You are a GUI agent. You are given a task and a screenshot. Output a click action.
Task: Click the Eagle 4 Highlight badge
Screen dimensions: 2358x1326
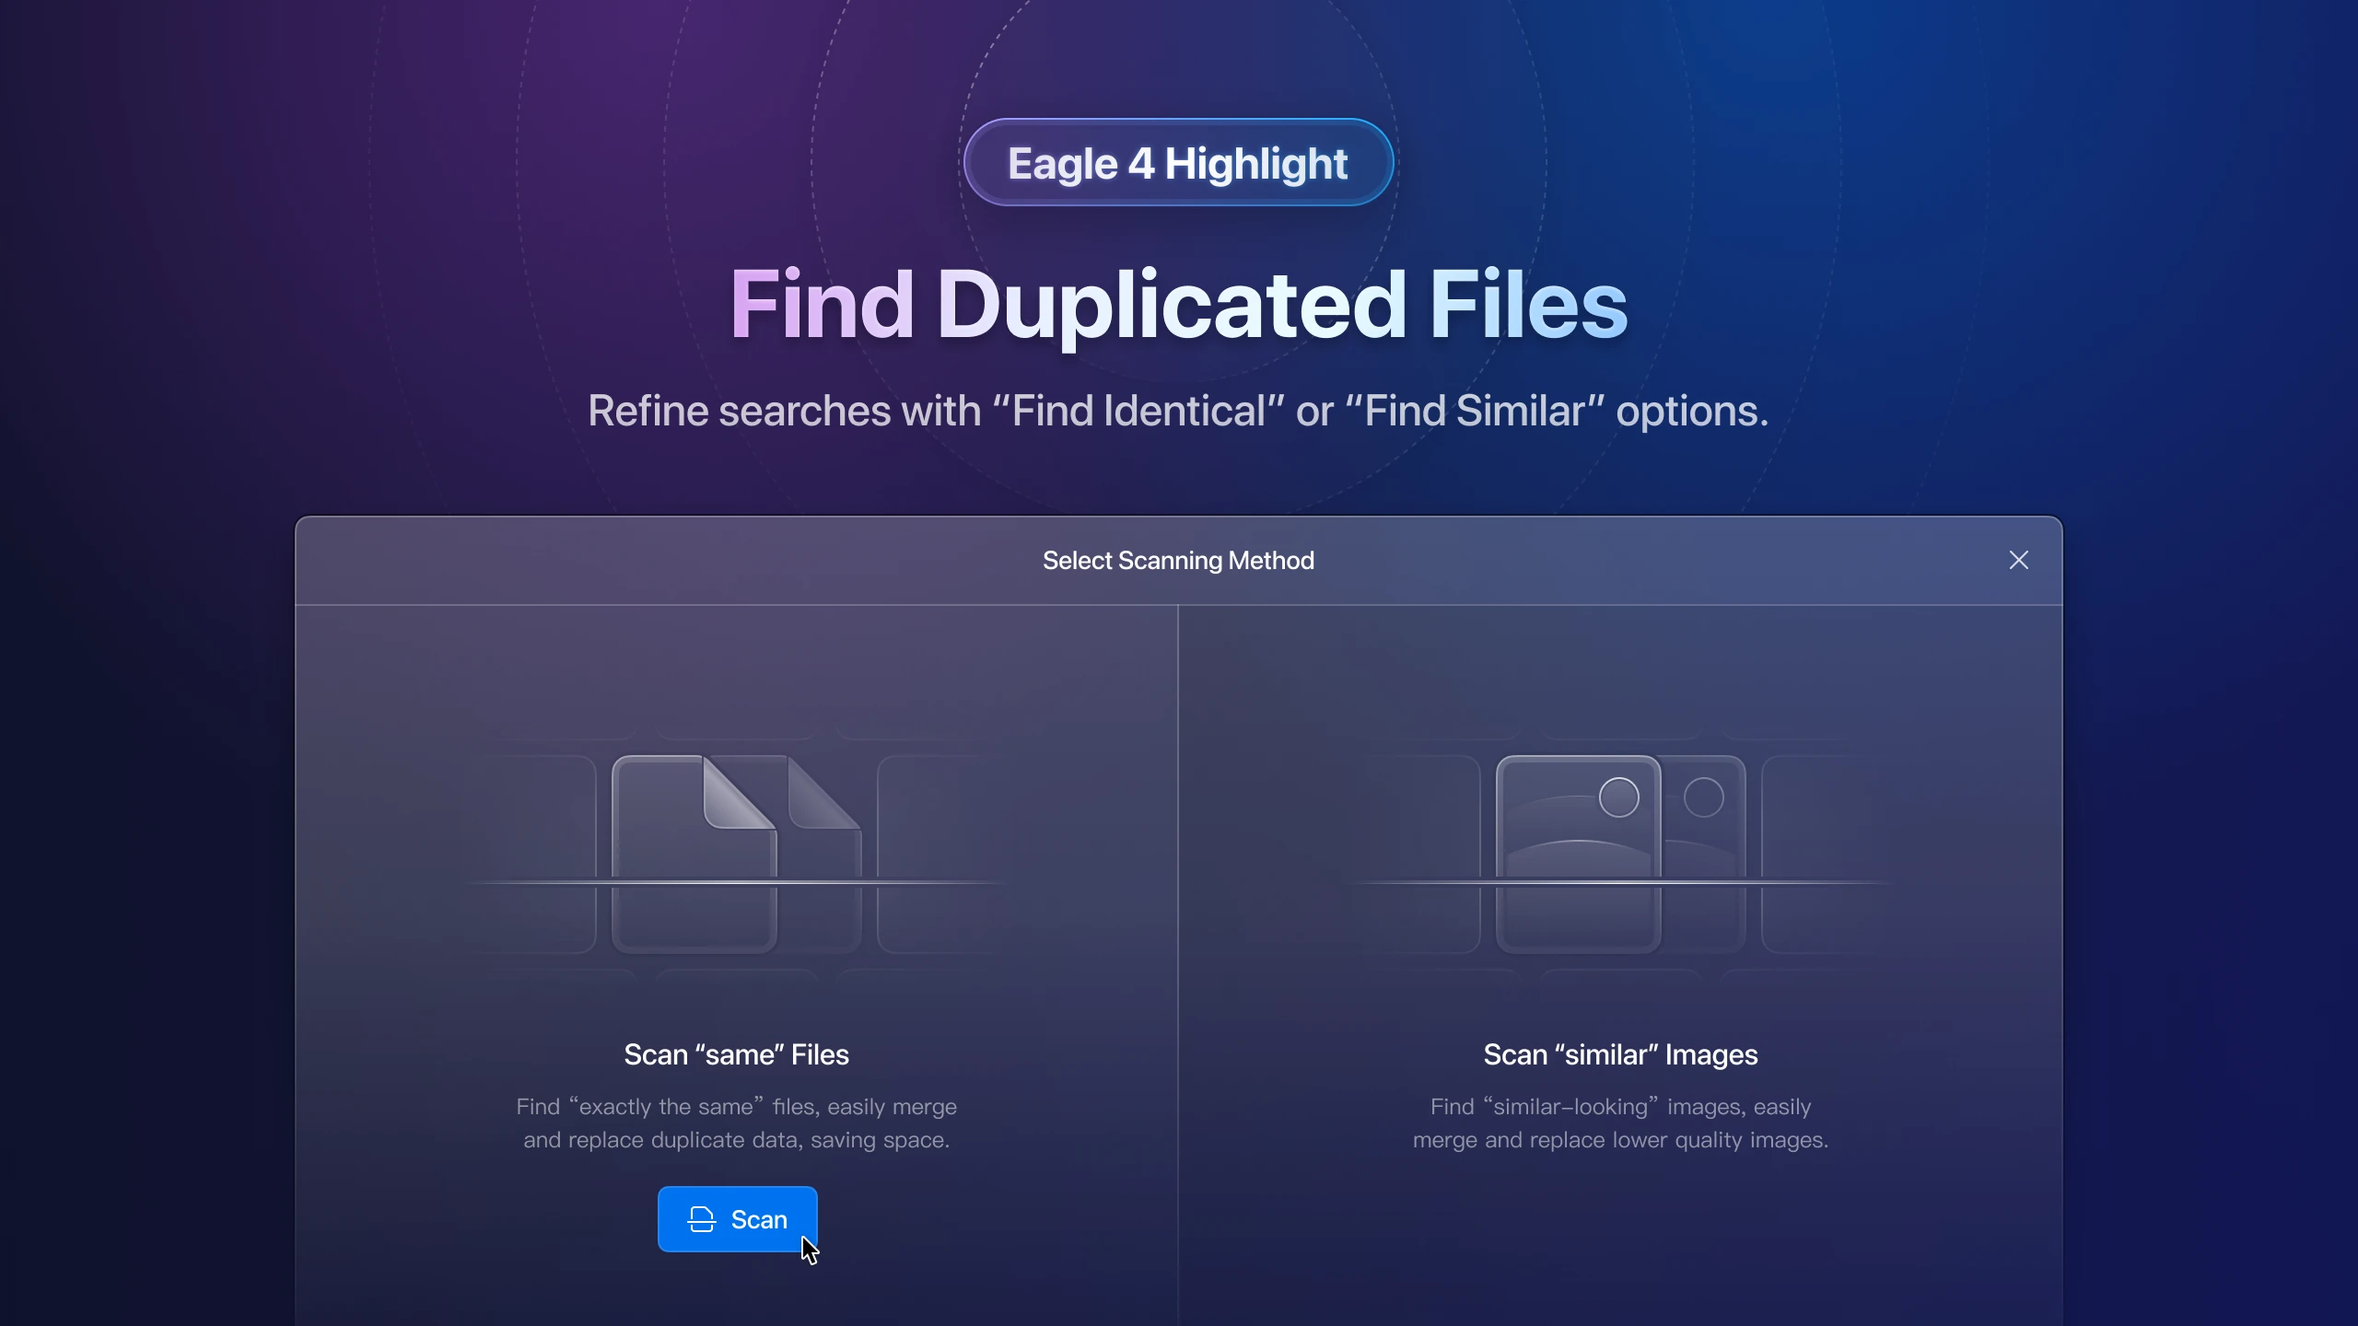[1178, 163]
